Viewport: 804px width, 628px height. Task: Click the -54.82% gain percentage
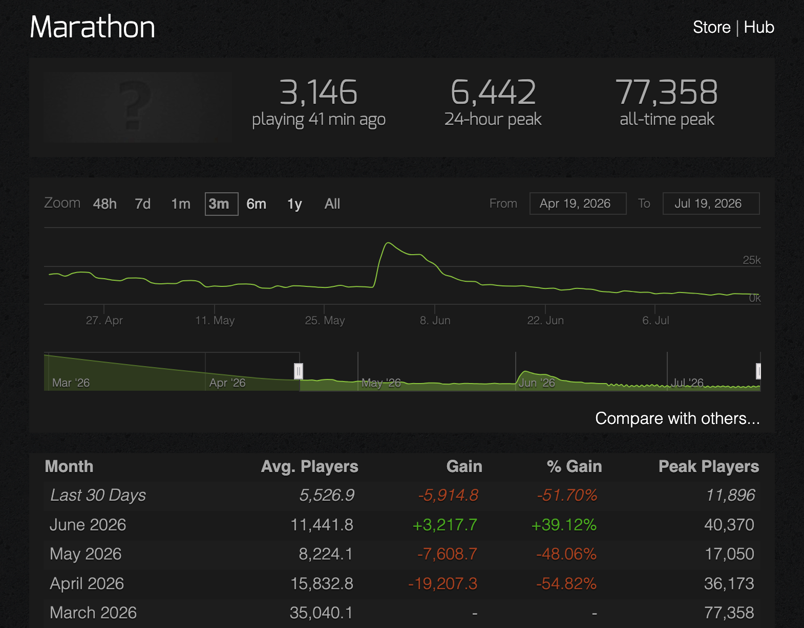tap(566, 584)
